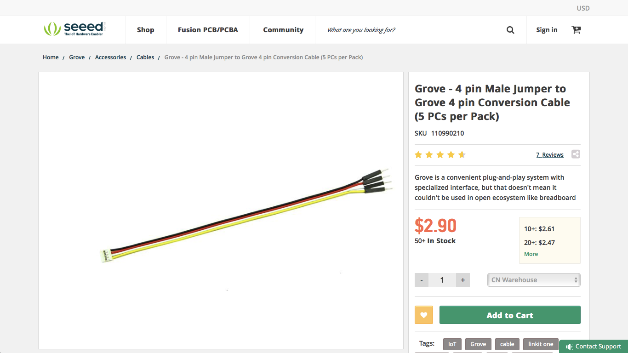Viewport: 628px width, 353px height.
Task: Go to Cables breadcrumb link
Action: coord(145,57)
